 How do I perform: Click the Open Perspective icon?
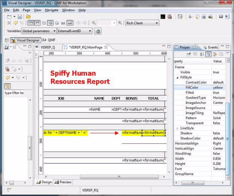(x=7, y=40)
